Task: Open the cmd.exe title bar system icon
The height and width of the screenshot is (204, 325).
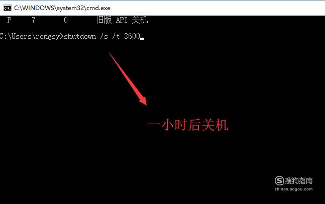Action: (8, 8)
